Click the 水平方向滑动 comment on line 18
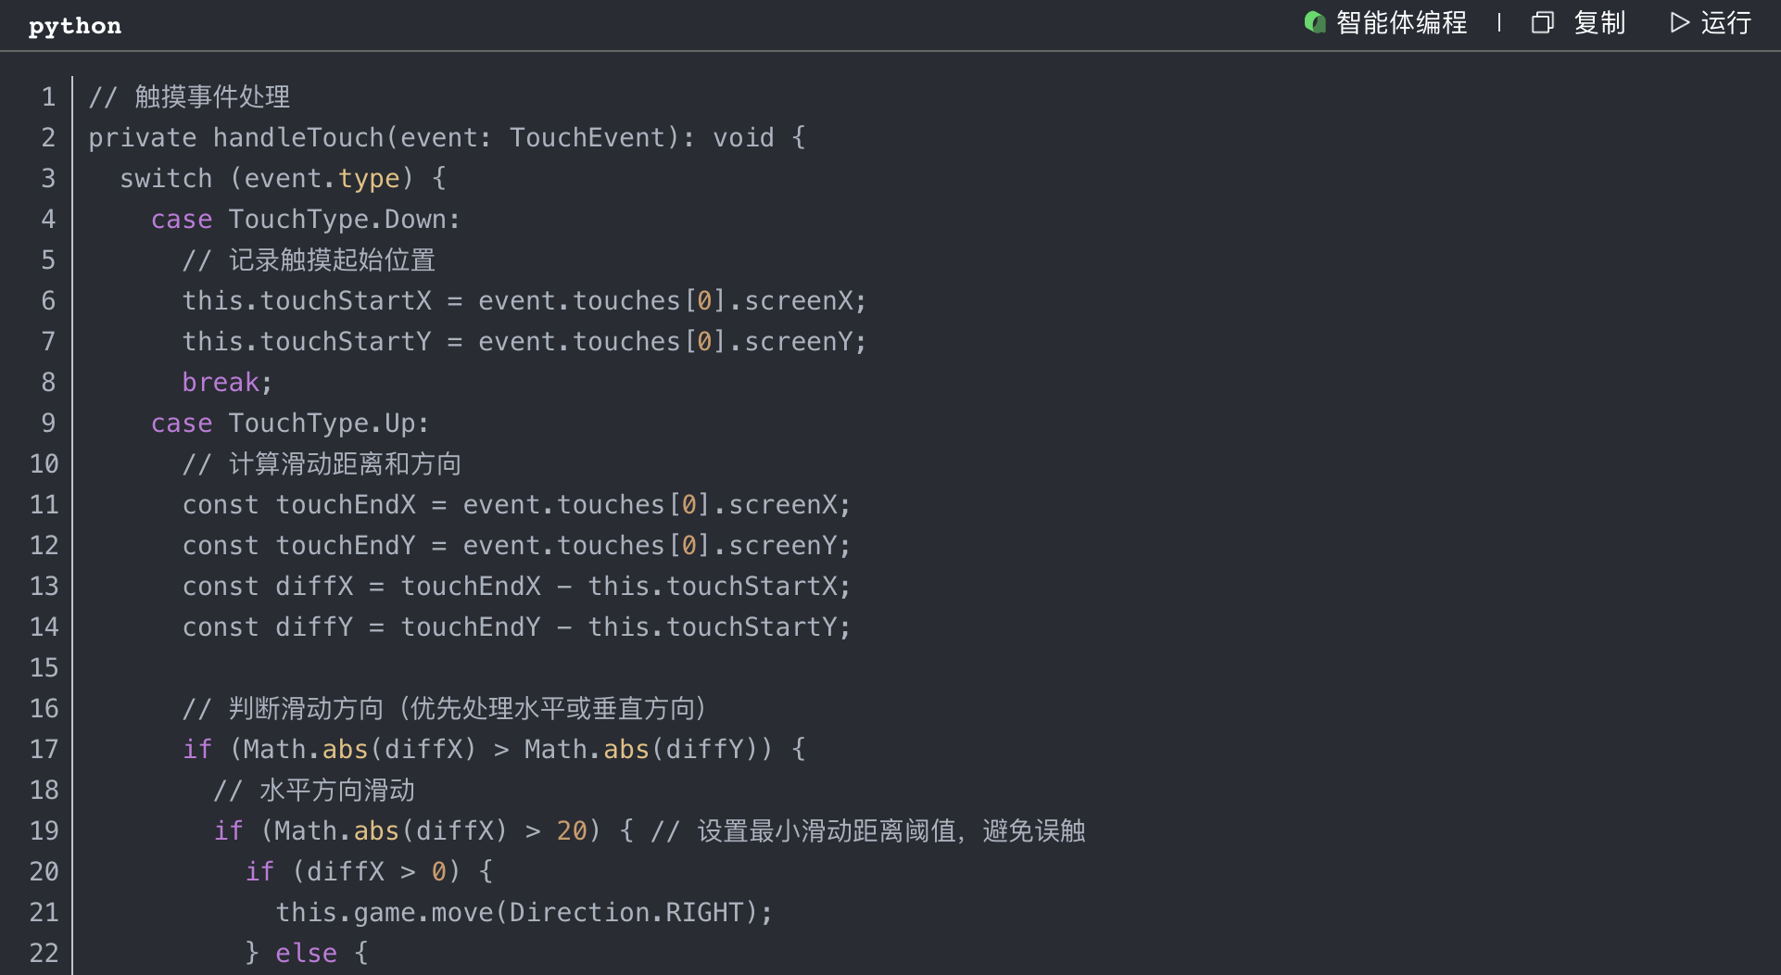This screenshot has width=1781, height=975. (337, 790)
